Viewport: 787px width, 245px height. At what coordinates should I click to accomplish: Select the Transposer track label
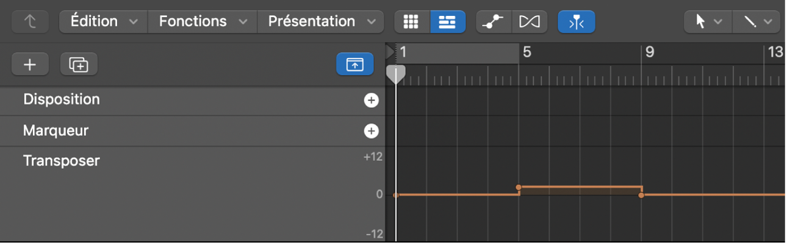coord(61,162)
